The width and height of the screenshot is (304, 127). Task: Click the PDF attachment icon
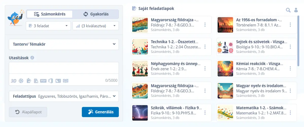pos(43,81)
